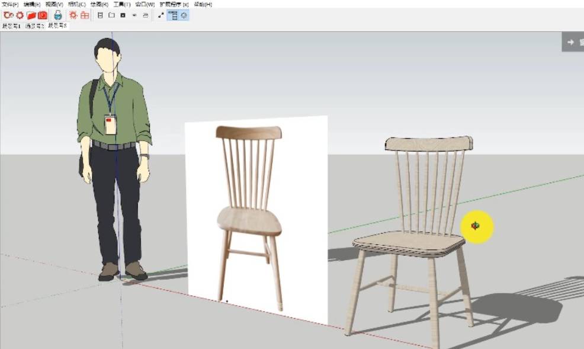The image size is (584, 349).
Task: Click the red folder toolbar icon
Action: (31, 15)
